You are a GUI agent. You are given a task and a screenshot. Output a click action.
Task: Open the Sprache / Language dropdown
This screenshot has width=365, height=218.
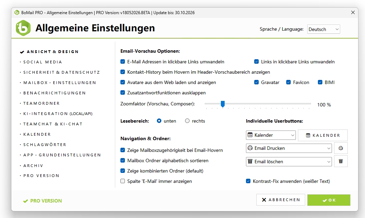pos(324,29)
